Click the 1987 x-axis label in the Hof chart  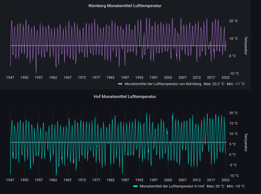125,180
